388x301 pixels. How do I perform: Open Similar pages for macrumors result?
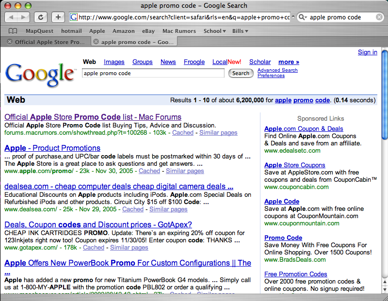click(x=218, y=133)
